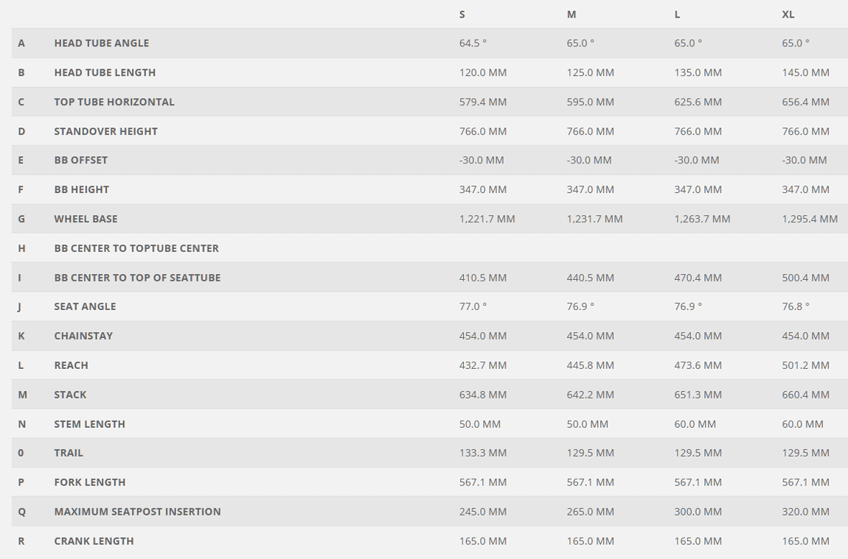This screenshot has height=559, width=848.
Task: Click WHEEL BASE value 1,221.7 MM
Action: tap(487, 219)
